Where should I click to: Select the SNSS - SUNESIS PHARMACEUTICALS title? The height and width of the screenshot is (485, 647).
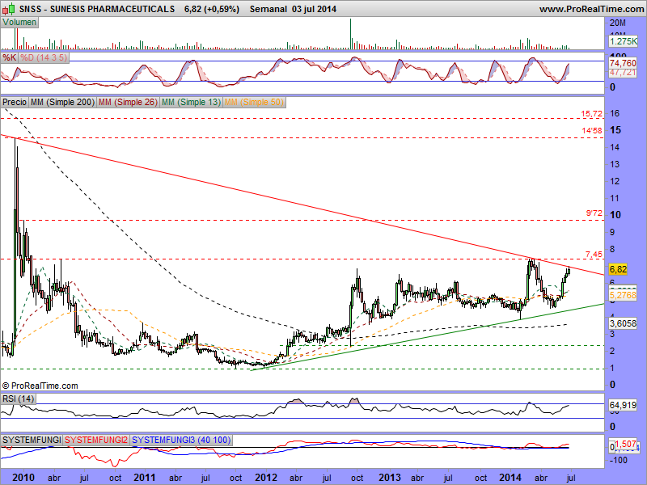[x=97, y=9]
